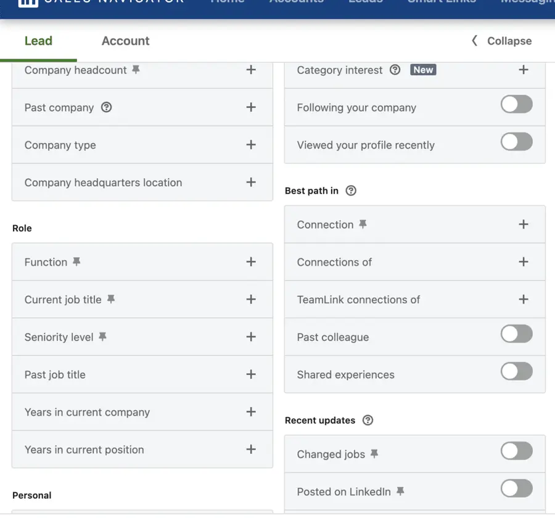Click the Best path in help icon
Image resolution: width=555 pixels, height=518 pixels.
click(350, 191)
